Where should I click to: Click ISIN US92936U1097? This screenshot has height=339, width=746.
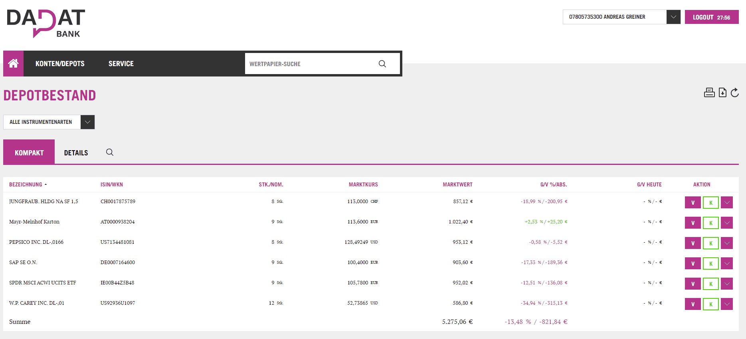118,303
